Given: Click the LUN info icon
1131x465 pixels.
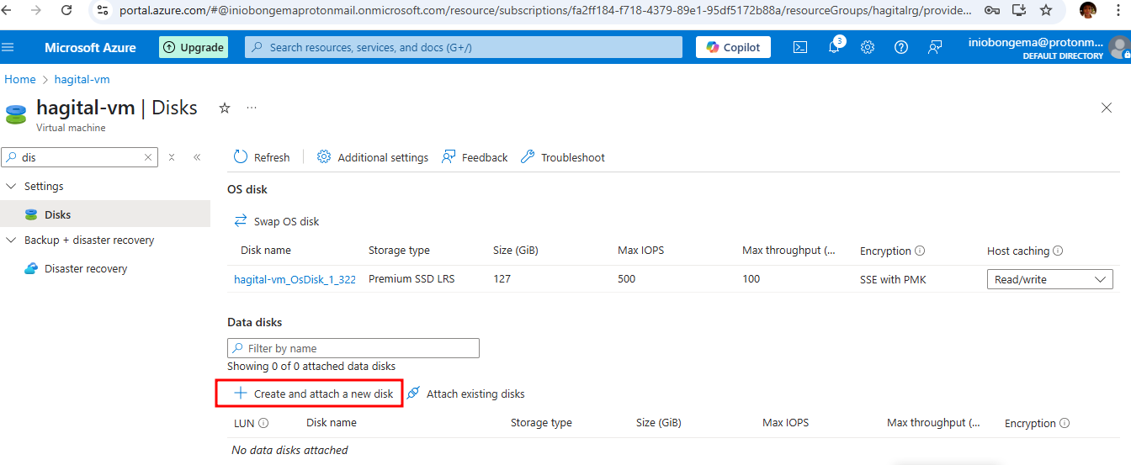Looking at the screenshot, I should click(263, 423).
